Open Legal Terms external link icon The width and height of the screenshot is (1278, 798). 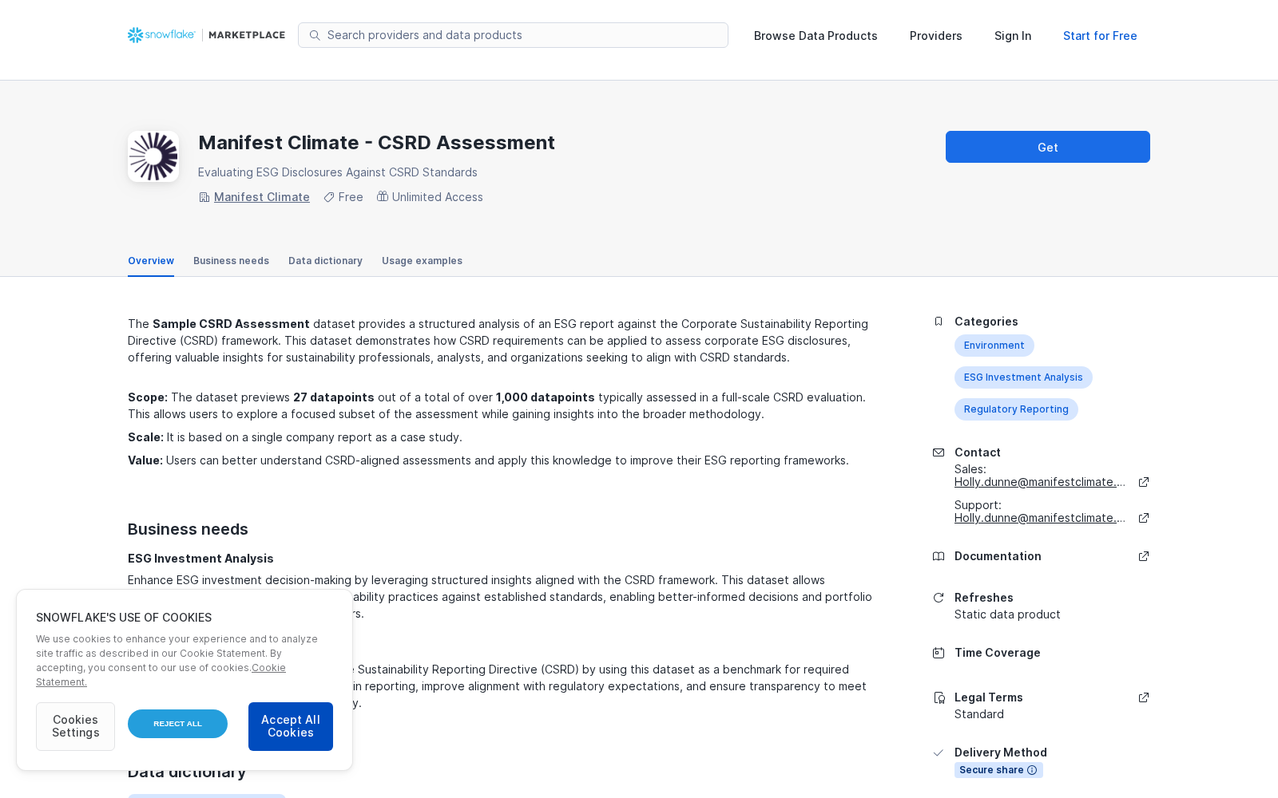pos(1144,697)
